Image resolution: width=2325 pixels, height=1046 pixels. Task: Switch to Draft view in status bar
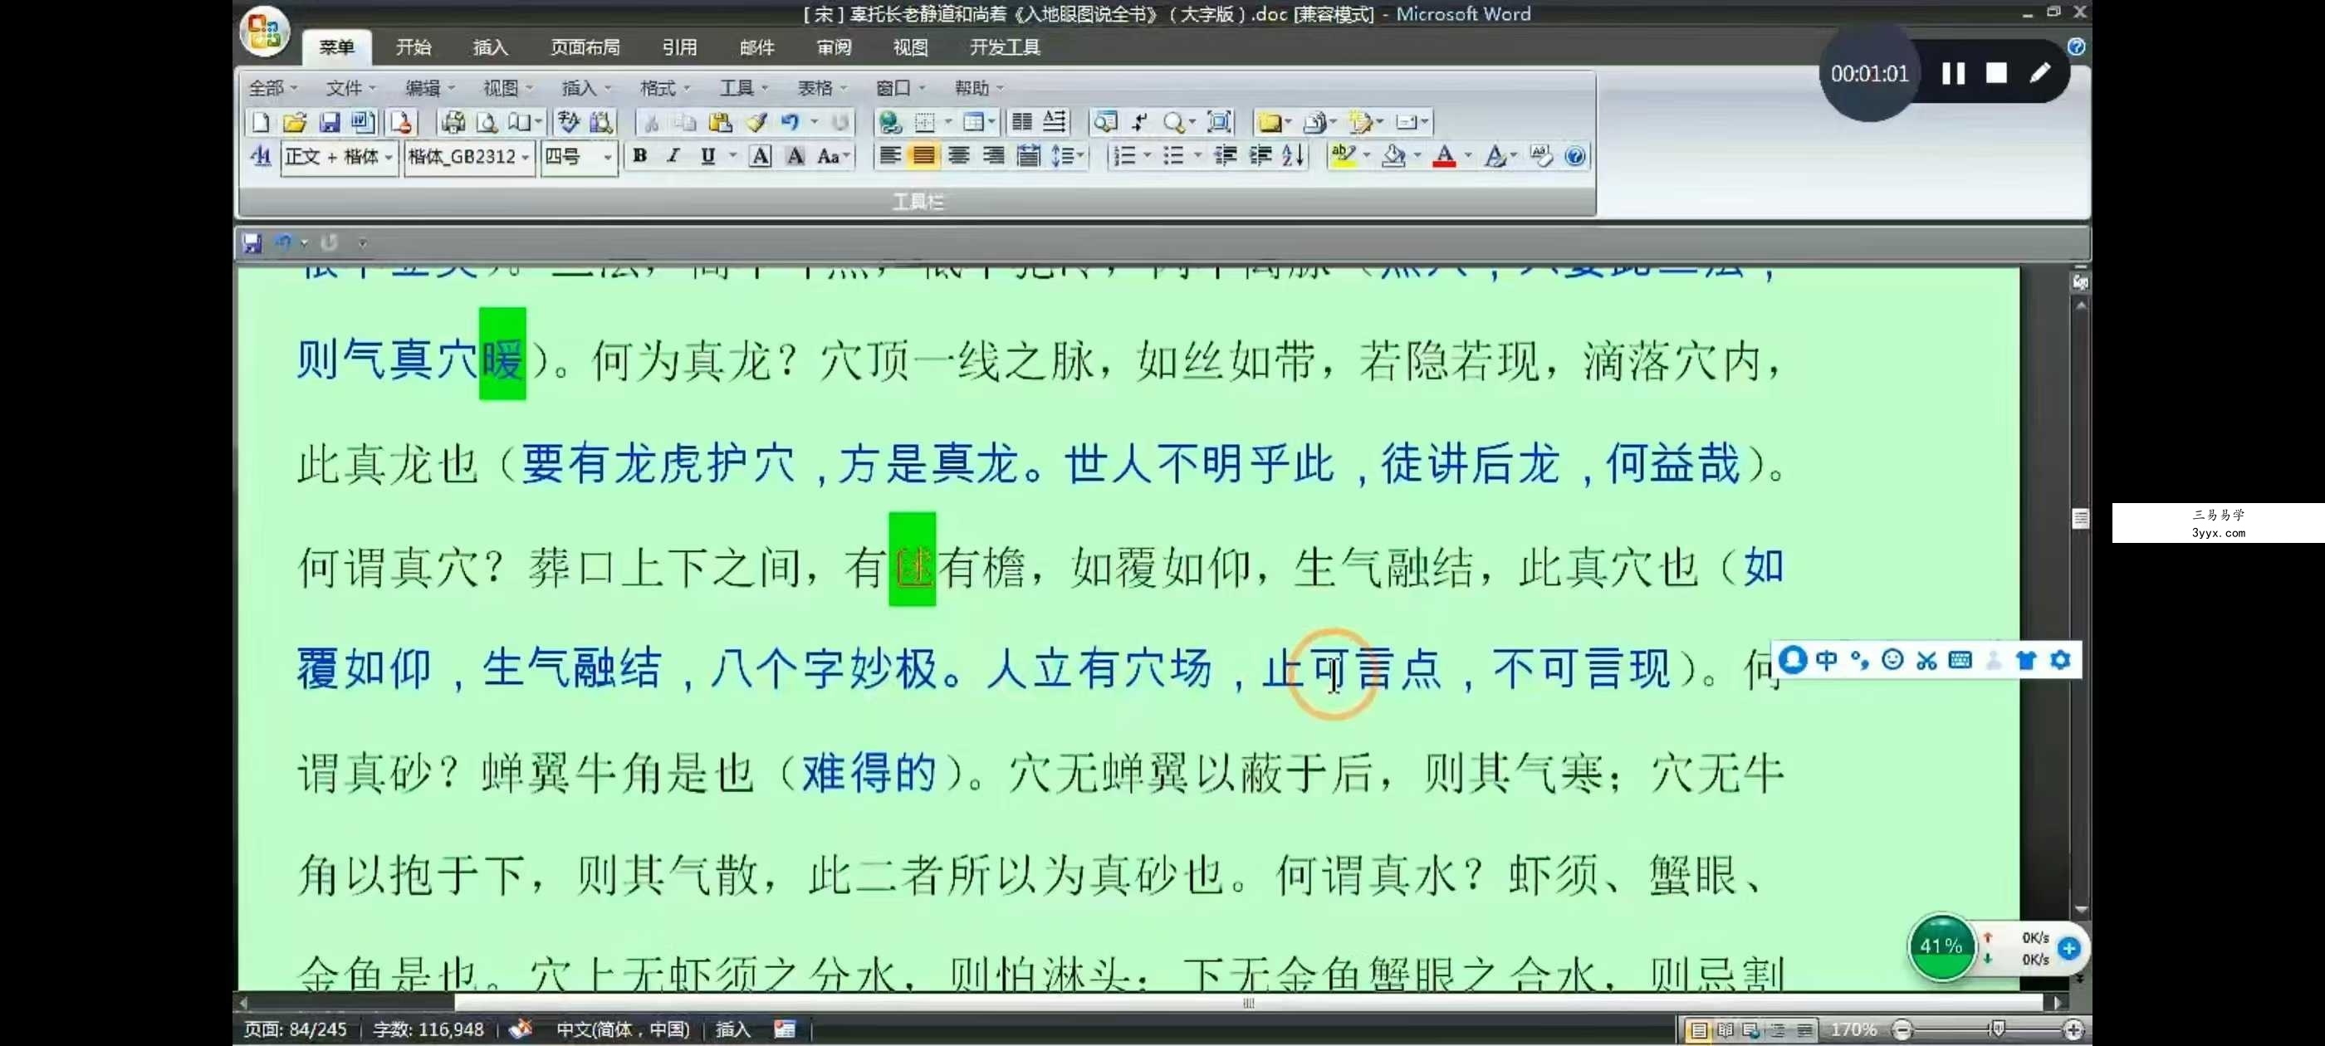point(1804,1029)
